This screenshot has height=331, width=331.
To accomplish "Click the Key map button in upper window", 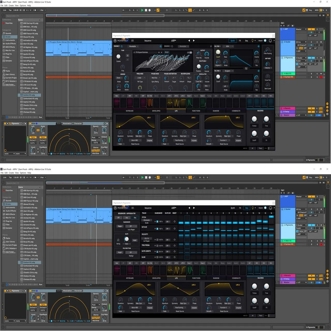I will [310, 10].
